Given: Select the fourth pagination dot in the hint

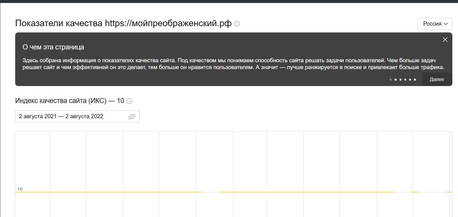Looking at the screenshot, I should pos(405,79).
